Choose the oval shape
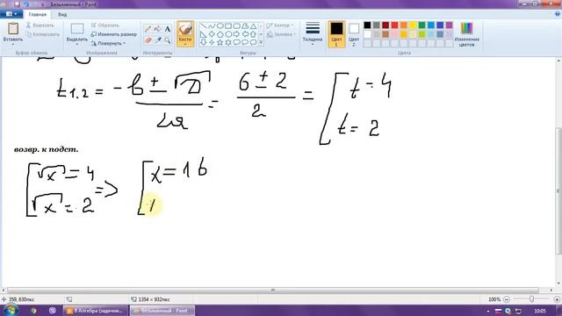This screenshot has height=316, width=562. click(x=220, y=26)
